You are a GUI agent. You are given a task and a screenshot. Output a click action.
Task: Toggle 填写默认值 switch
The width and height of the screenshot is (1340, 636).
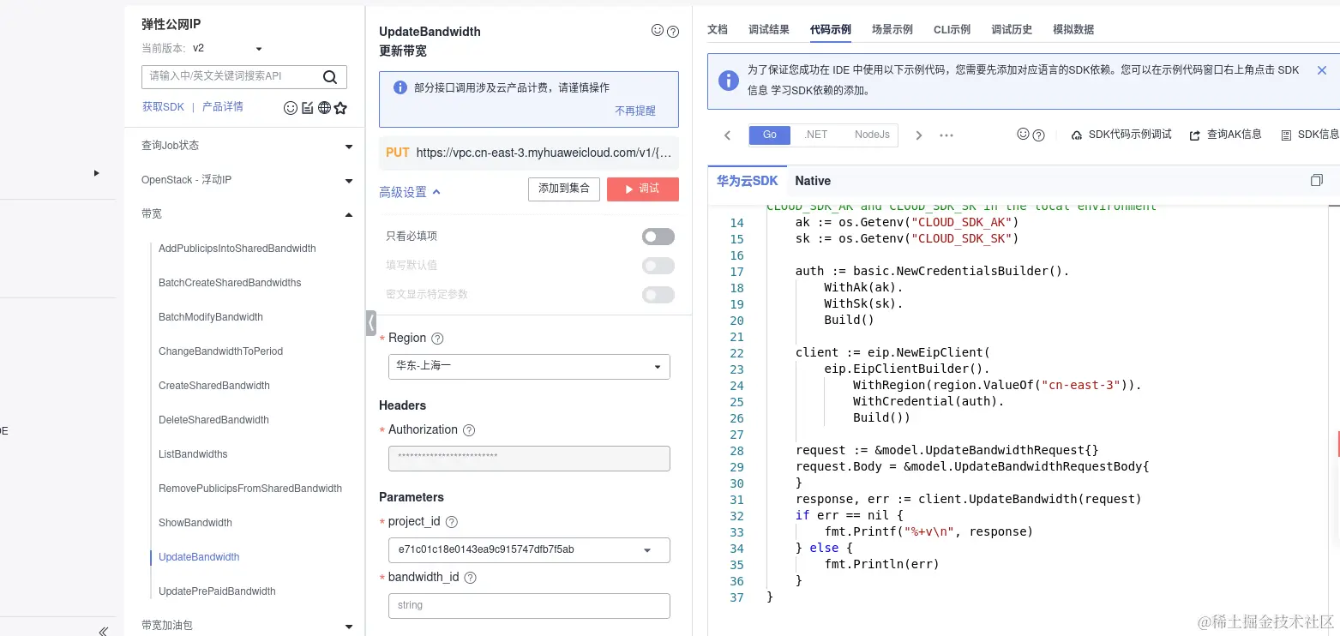point(658,266)
